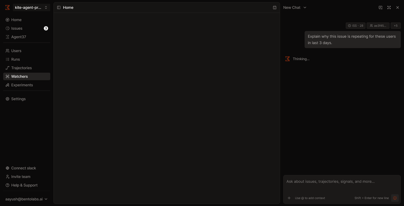The width and height of the screenshot is (404, 206).
Task: Click the Users people icon in sidebar
Action: (x=7, y=51)
